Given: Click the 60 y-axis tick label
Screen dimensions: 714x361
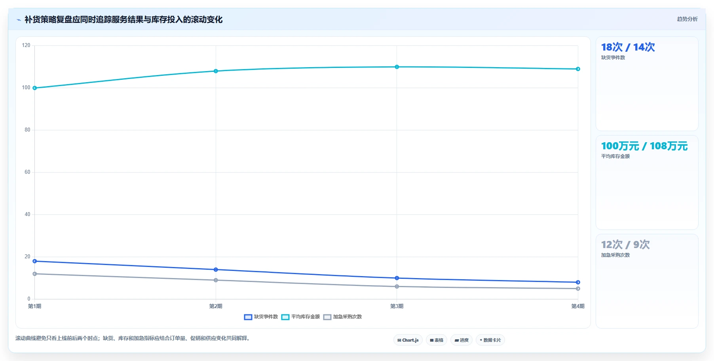Looking at the screenshot, I should pyautogui.click(x=27, y=172).
